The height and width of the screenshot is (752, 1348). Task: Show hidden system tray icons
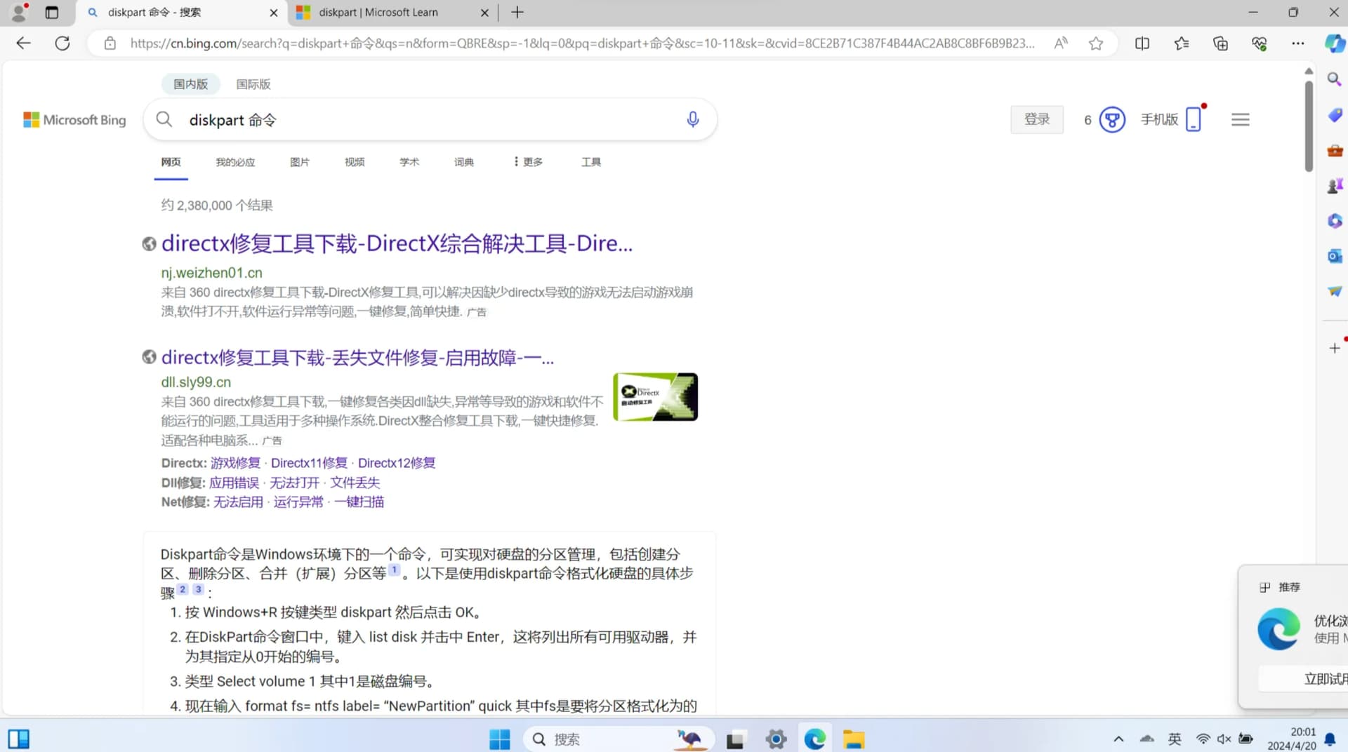click(x=1118, y=739)
